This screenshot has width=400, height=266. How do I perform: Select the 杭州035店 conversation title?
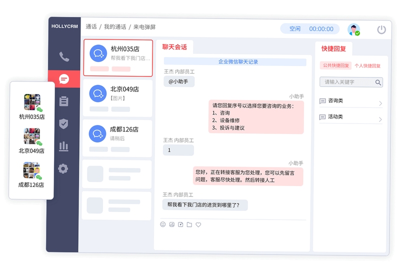tap(125, 48)
